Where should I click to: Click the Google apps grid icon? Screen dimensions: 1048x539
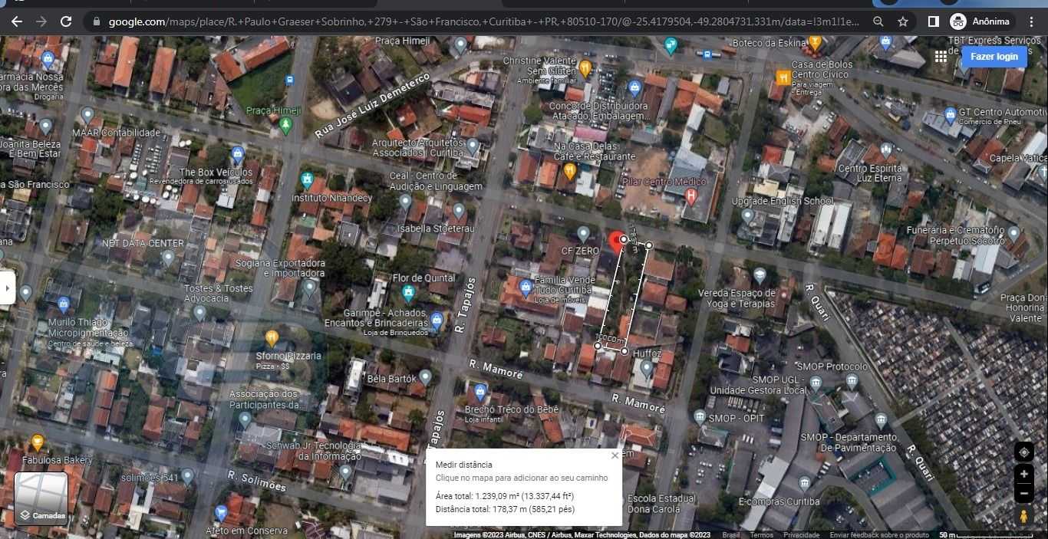click(941, 57)
